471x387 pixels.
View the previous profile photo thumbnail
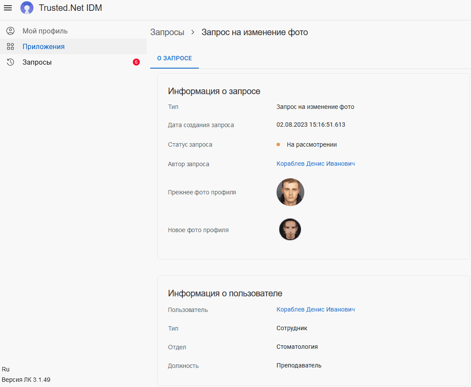[290, 192]
